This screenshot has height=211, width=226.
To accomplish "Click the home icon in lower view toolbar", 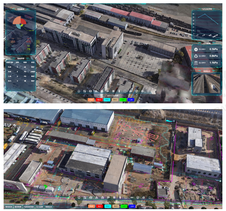I will (79, 198).
